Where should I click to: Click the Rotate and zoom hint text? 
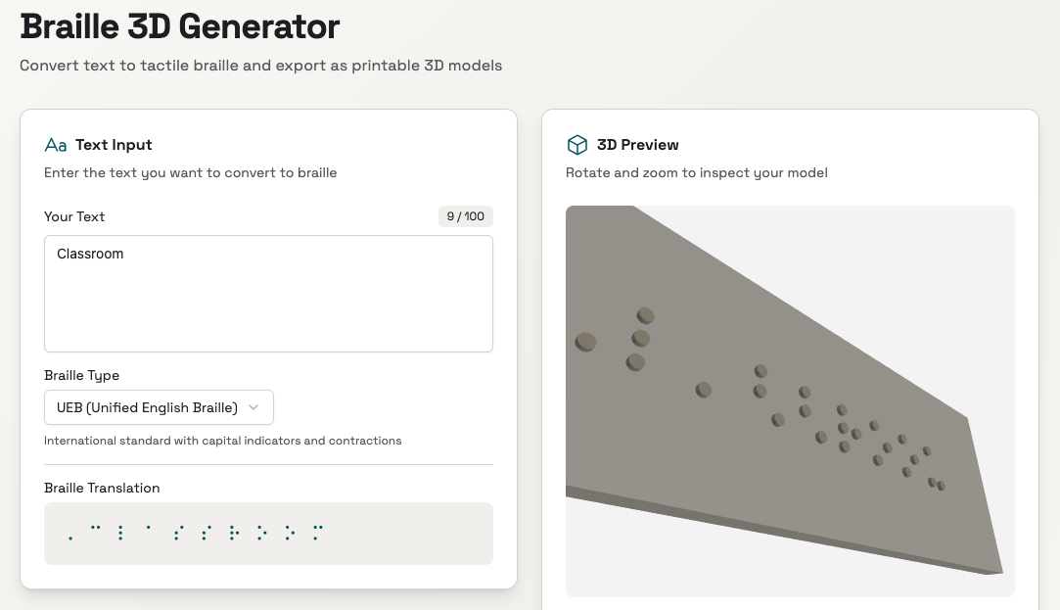696,173
